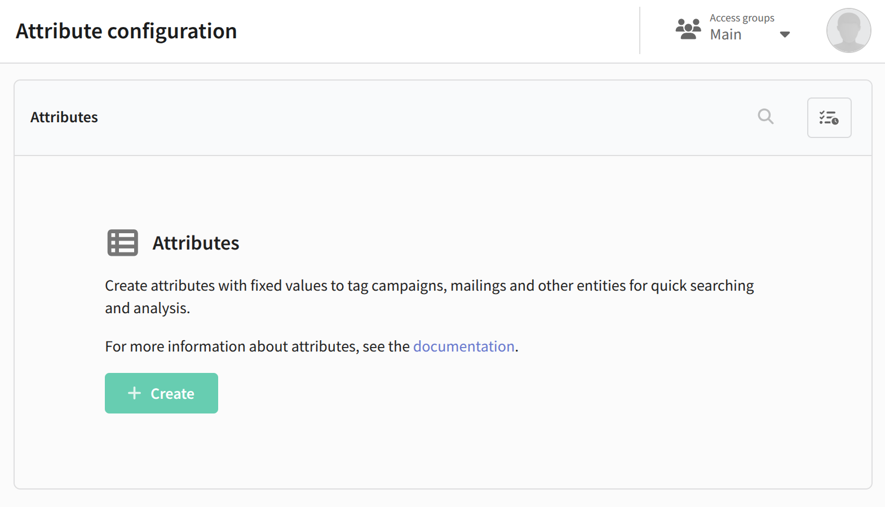Viewport: 885px width, 507px height.
Task: Click the words "quick searching" in description
Action: (702, 286)
